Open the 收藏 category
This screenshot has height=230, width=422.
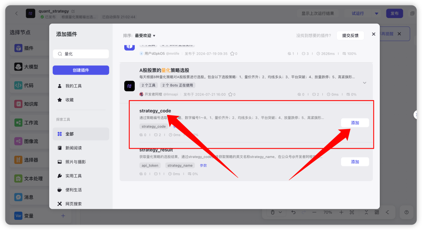[x=81, y=100]
